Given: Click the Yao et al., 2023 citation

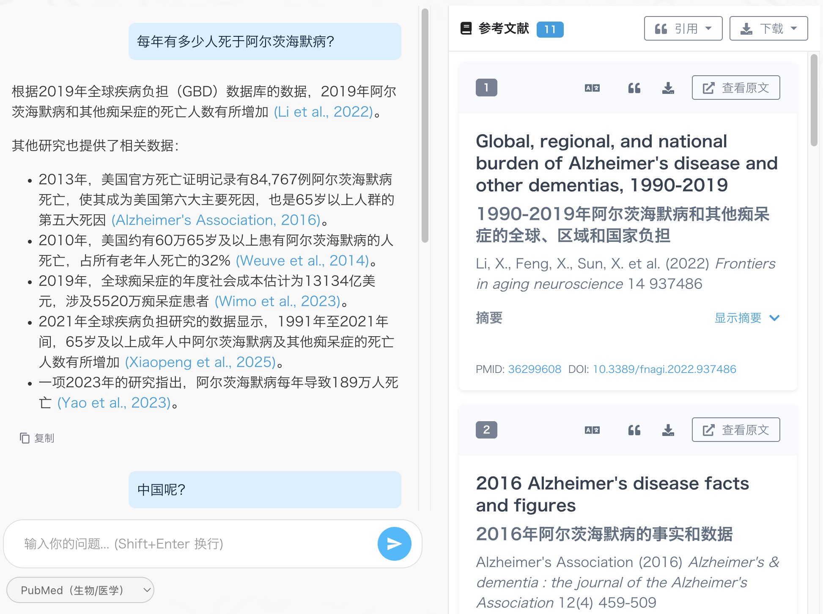Looking at the screenshot, I should pos(113,403).
